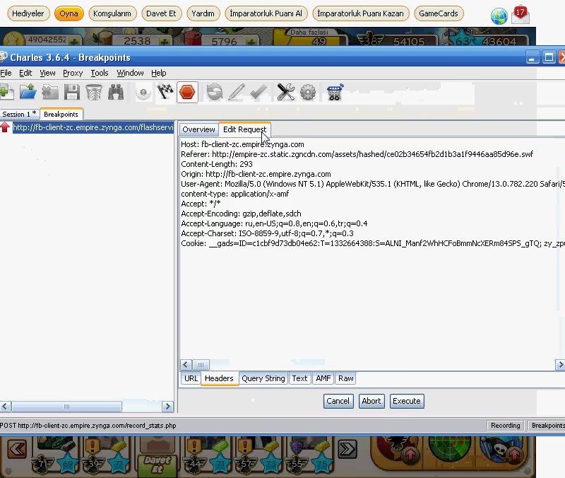This screenshot has width=565, height=478.
Task: Open a saved session file
Action: 28,93
